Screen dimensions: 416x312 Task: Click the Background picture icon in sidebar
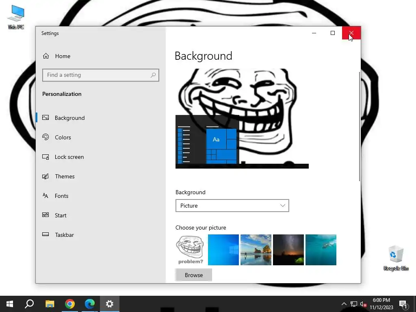coord(45,117)
